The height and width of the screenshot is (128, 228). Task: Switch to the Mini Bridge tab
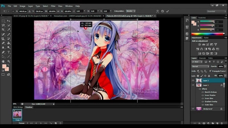[x=18, y=107]
